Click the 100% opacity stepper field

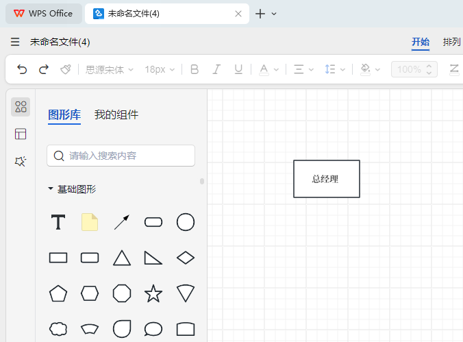[x=414, y=69]
